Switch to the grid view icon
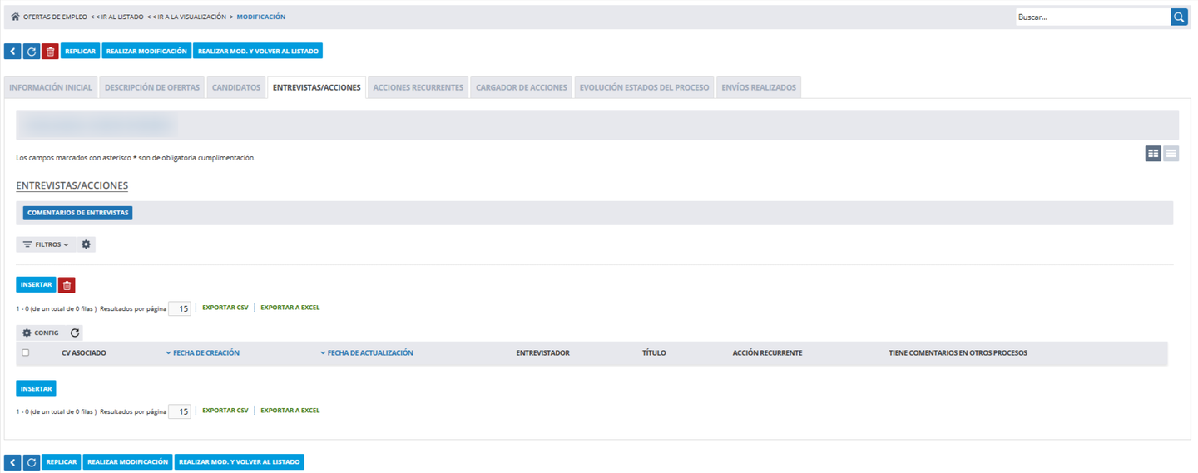The width and height of the screenshot is (1198, 473). coord(1153,154)
